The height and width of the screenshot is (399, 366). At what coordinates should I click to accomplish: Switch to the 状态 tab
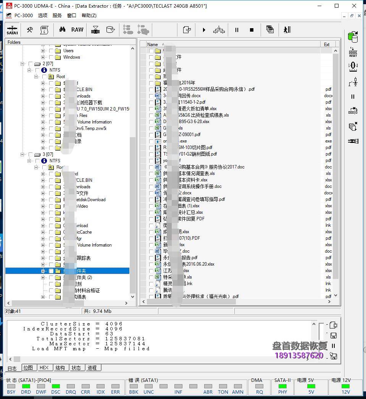(76, 368)
